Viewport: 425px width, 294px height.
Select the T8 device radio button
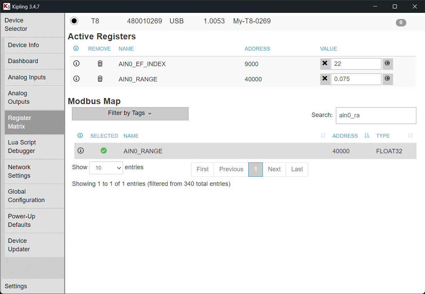(x=74, y=21)
